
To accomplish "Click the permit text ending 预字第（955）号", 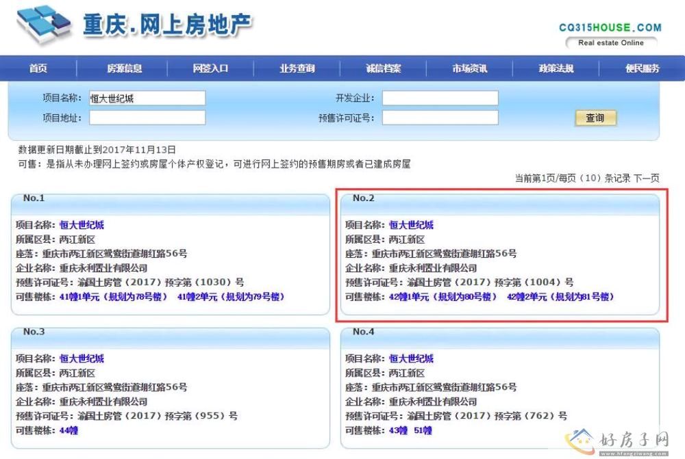I will click(127, 416).
